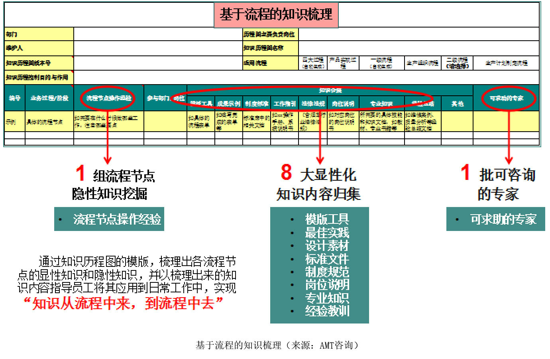Select the bullet item 标准文件

(x=327, y=259)
